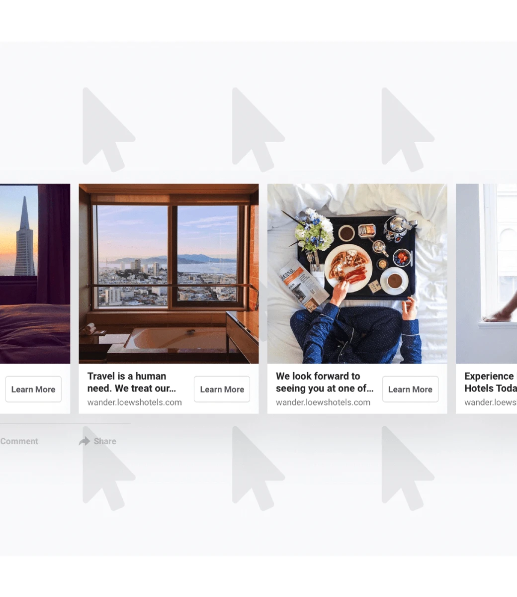Image resolution: width=517 pixels, height=597 pixels.
Task: Open the purple bedroom with pyramid tower photo
Action: coord(35,274)
